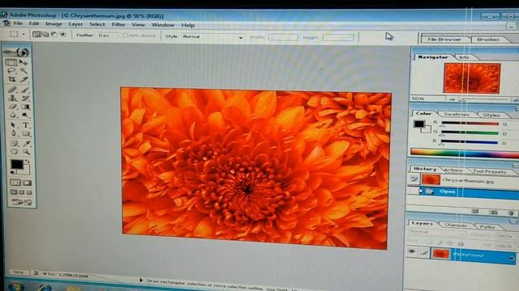The width and height of the screenshot is (519, 291).
Task: Open the File Browser tab
Action: click(x=444, y=40)
